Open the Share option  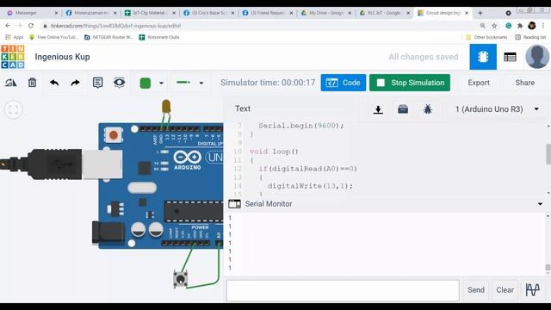tap(524, 83)
